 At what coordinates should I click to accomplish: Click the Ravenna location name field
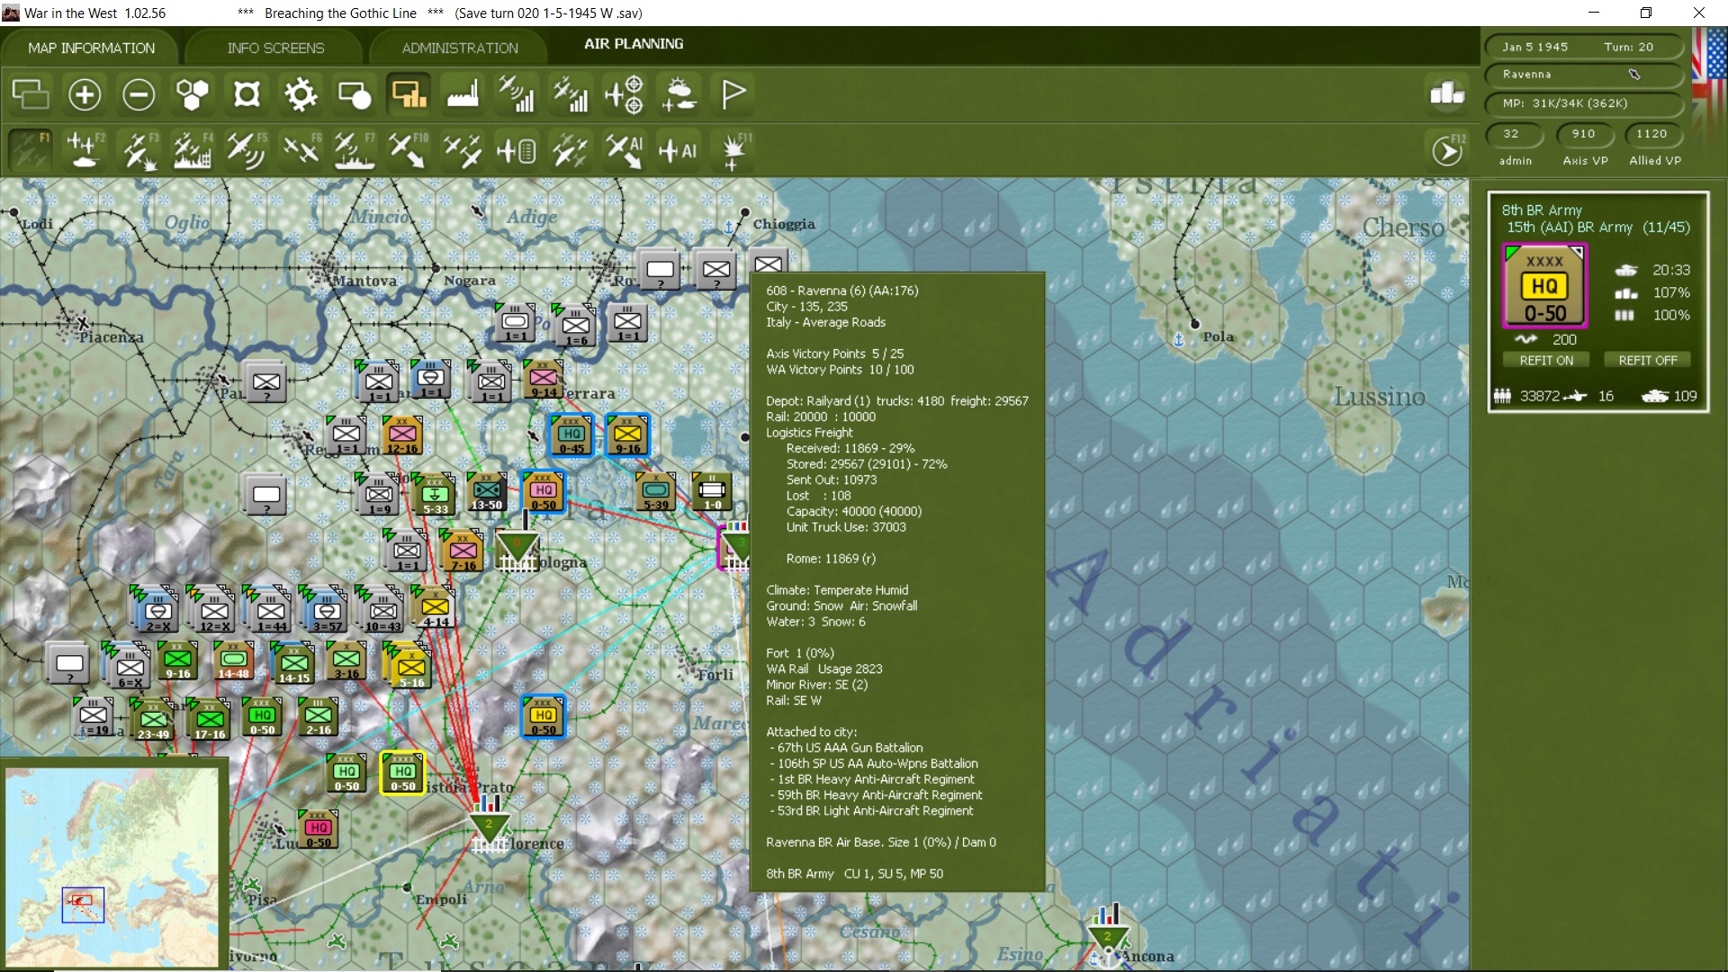click(x=1583, y=75)
